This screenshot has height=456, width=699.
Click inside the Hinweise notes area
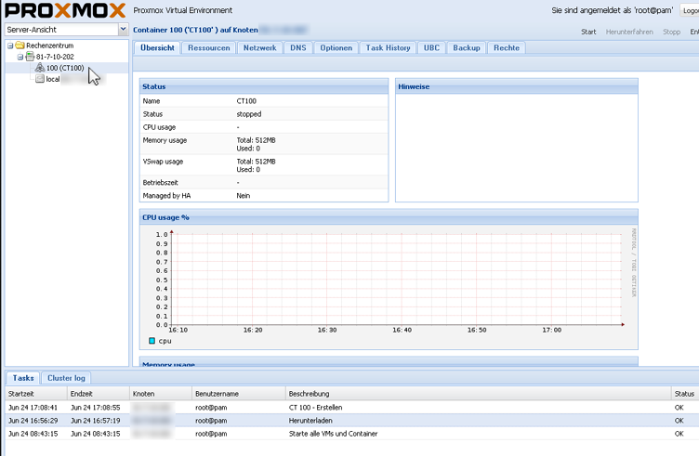[517, 148]
